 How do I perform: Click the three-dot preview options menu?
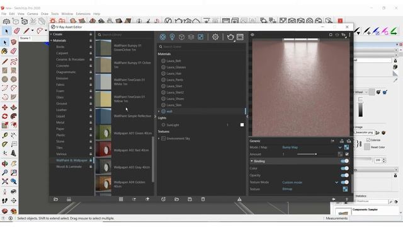[x=349, y=35]
